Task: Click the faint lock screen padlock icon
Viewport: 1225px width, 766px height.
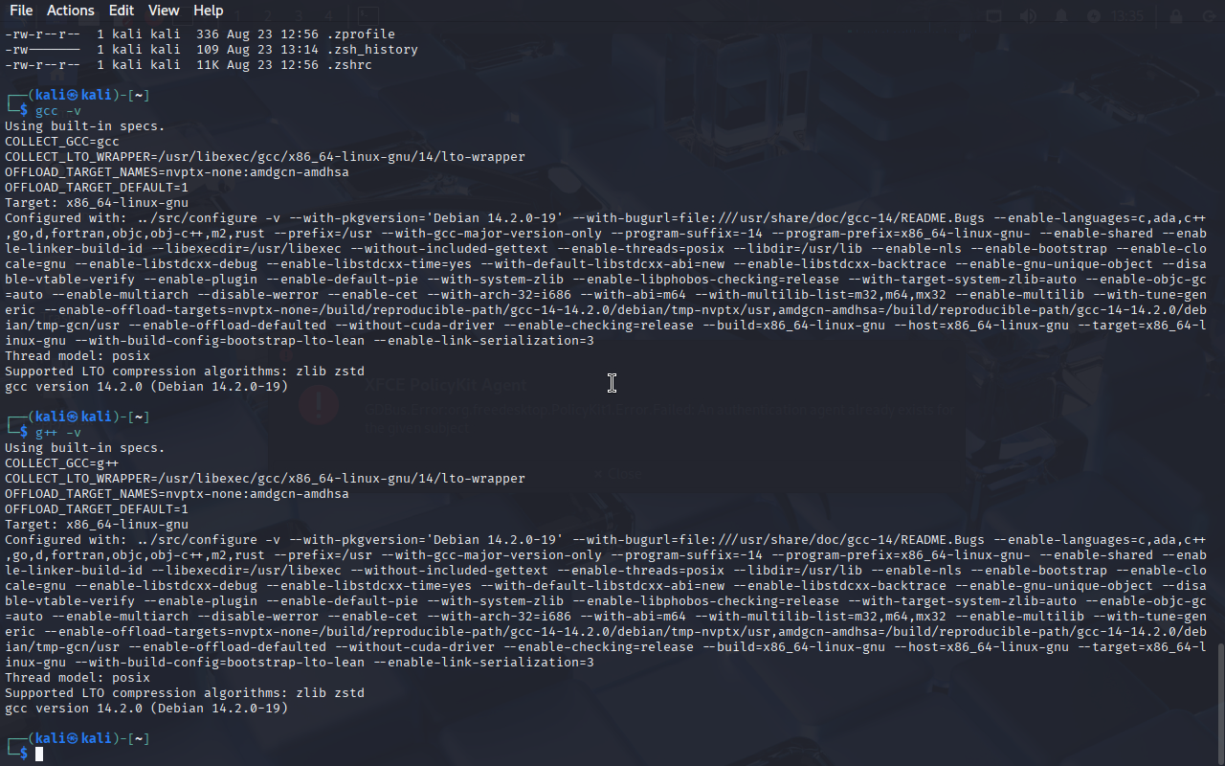Action: pyautogui.click(x=1176, y=16)
